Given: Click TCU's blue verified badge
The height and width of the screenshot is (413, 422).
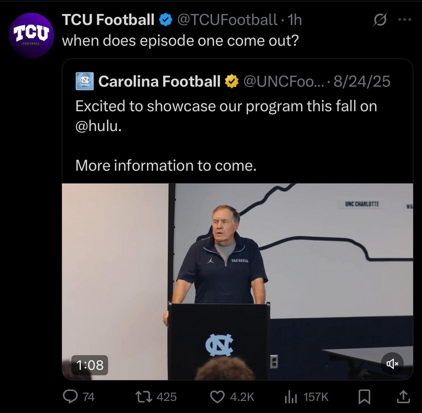Looking at the screenshot, I should 165,20.
